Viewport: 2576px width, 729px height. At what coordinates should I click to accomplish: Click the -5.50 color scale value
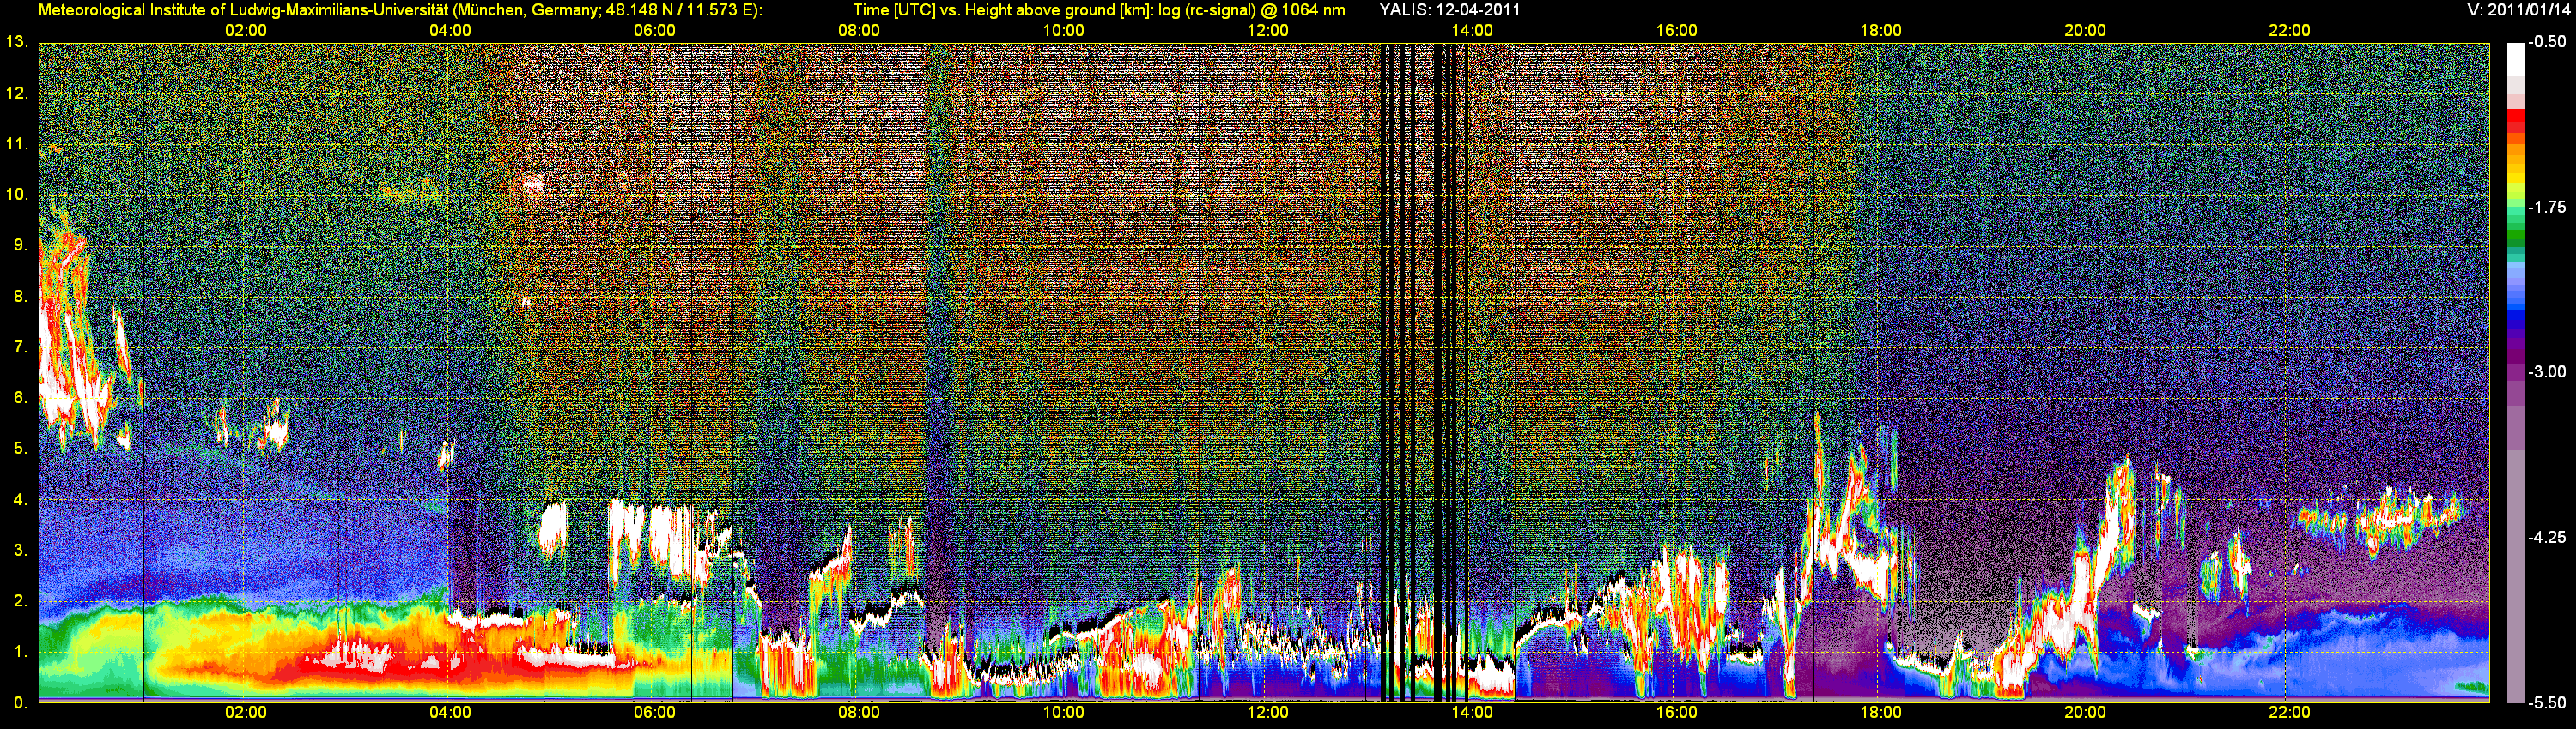pyautogui.click(x=2546, y=703)
